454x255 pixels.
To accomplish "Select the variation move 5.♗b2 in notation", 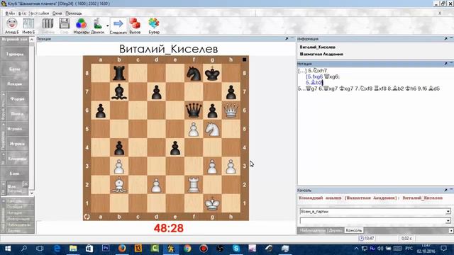I will 314,83.
